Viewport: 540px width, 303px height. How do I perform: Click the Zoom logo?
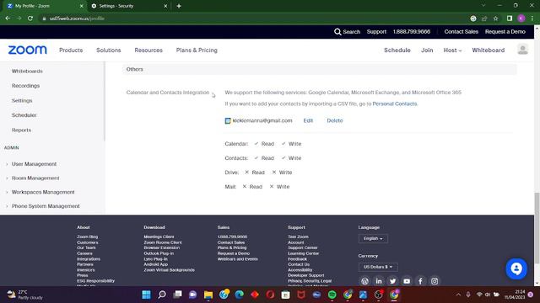click(x=28, y=50)
